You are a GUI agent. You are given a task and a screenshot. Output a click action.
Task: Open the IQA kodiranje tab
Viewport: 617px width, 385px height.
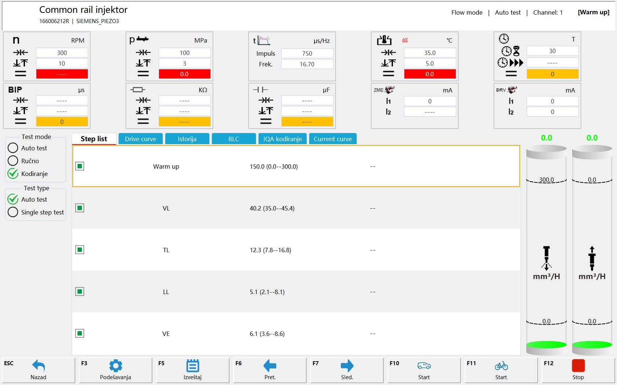tap(282, 139)
